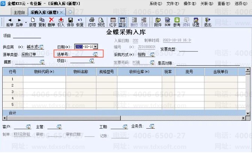Open the 参考 reference tool
The image size is (252, 153).
(x=177, y=22)
